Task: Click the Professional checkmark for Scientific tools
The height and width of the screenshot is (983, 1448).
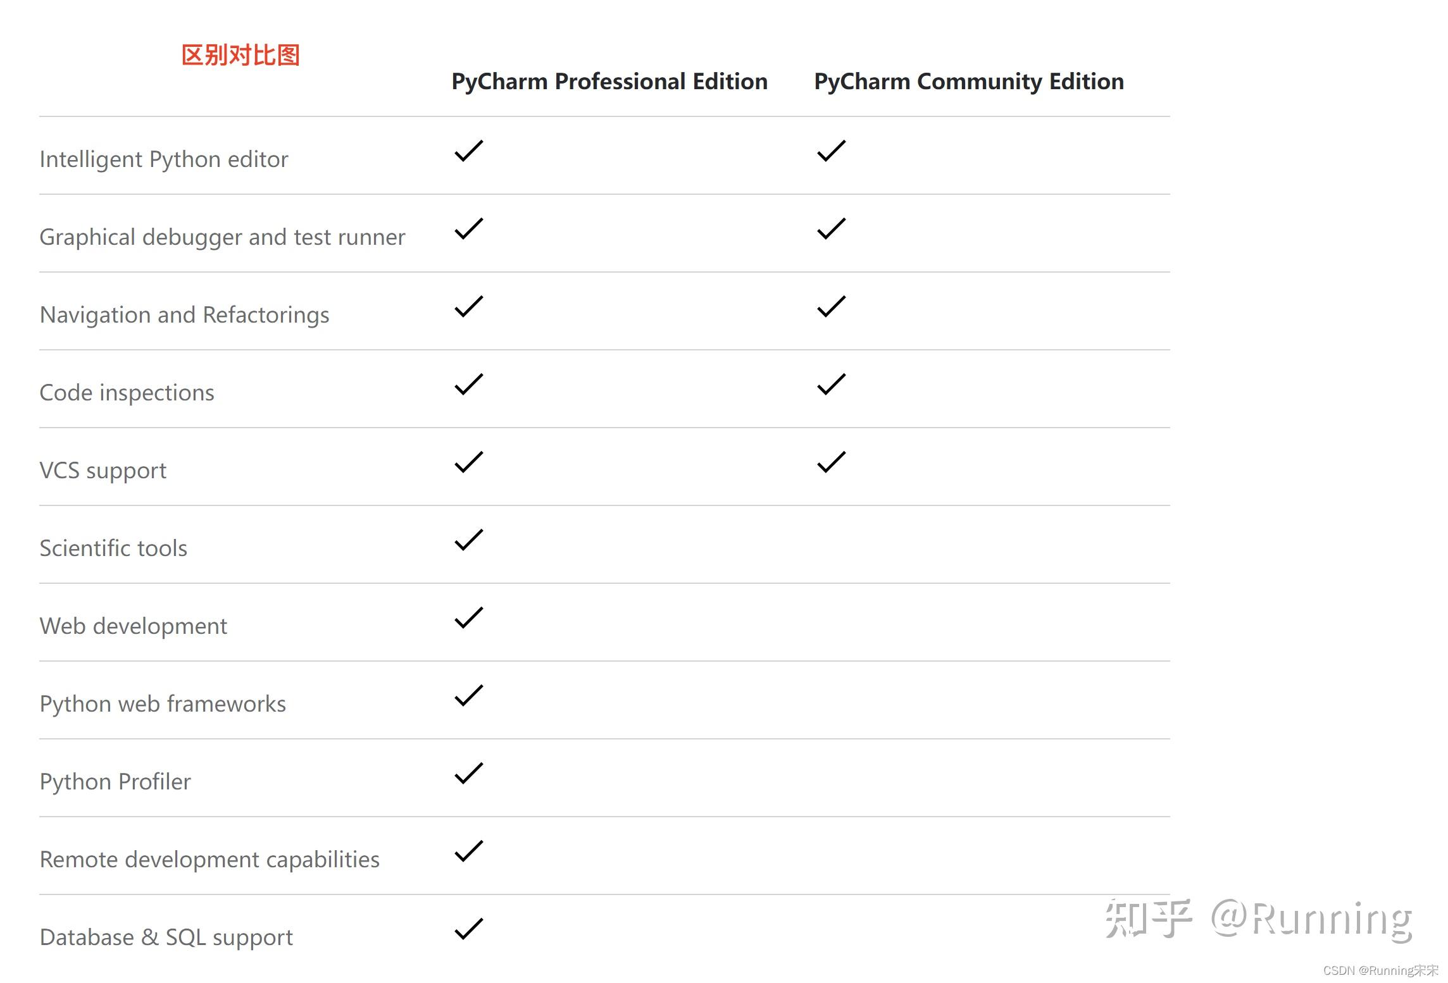Action: [469, 540]
